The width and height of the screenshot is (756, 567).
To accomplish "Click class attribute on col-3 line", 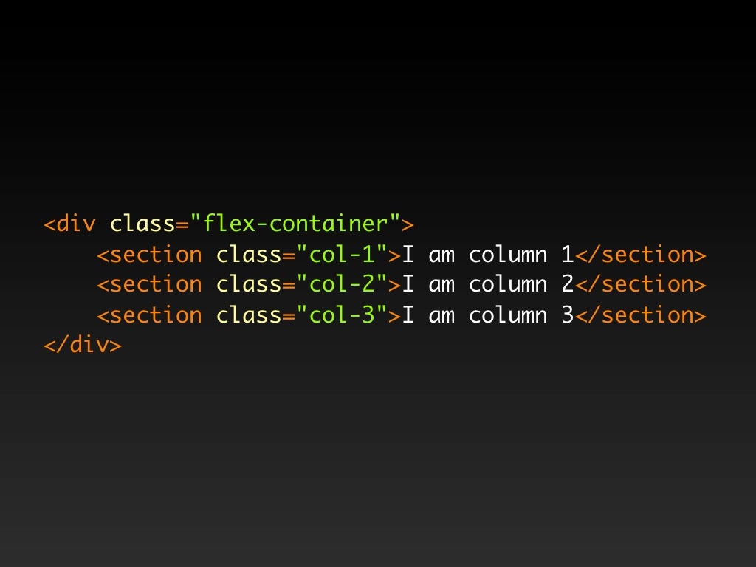I will point(249,315).
